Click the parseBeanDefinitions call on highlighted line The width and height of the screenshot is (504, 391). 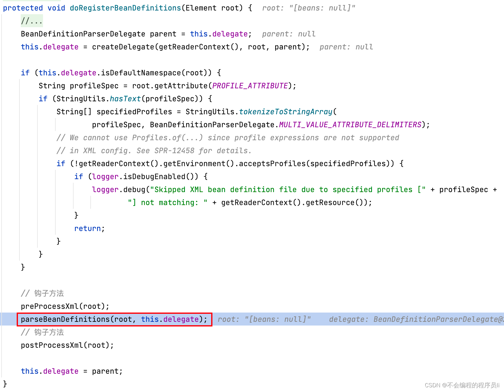coord(114,319)
